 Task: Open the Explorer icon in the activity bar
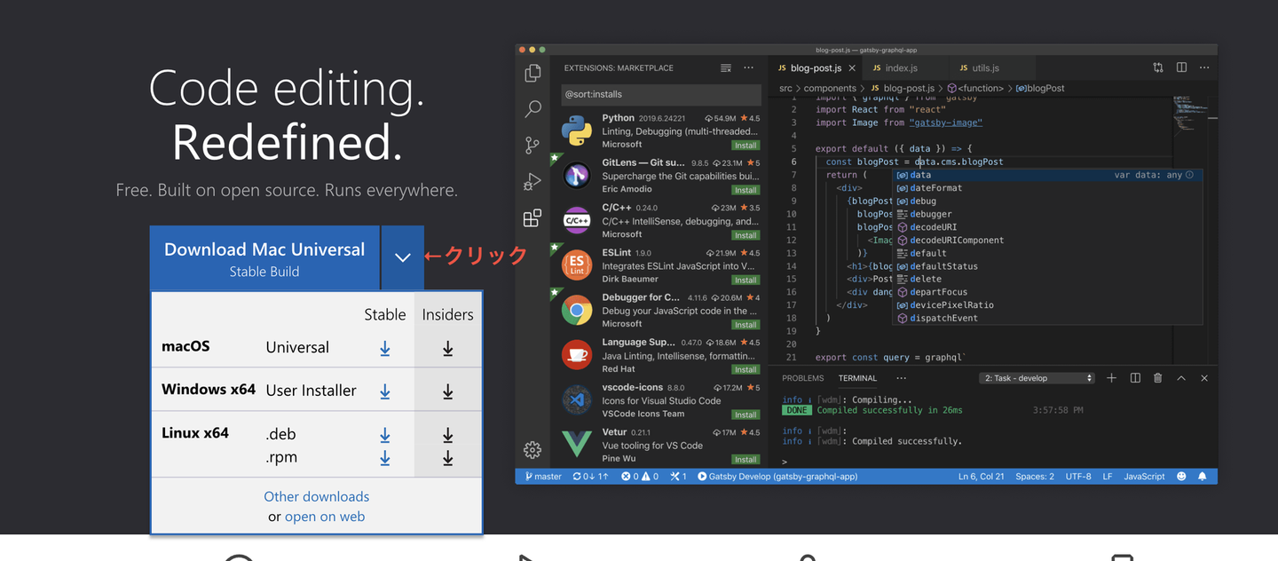pos(532,74)
